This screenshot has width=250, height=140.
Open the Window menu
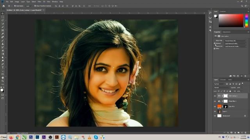pyautogui.click(x=55, y=2)
